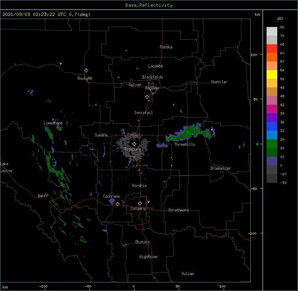Click the -50 tick on the bottom axis

pyautogui.click(x=88, y=286)
